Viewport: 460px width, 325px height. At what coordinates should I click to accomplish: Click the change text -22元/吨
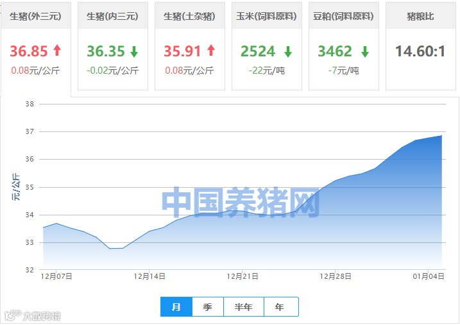point(267,71)
